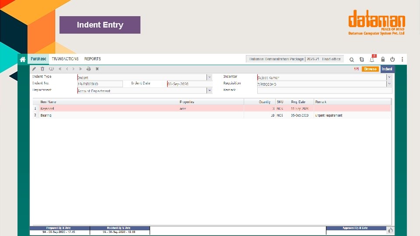Screen dimensions: 420x236
Task: Open the three-dot more menu
Action: 402,59
